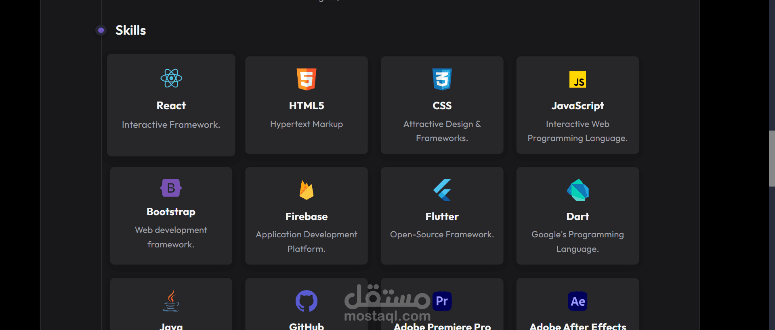Click the Java skill title

171,326
